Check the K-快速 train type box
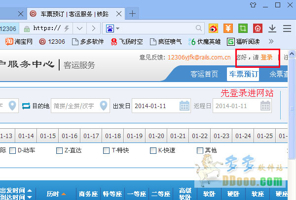 coord(153,150)
